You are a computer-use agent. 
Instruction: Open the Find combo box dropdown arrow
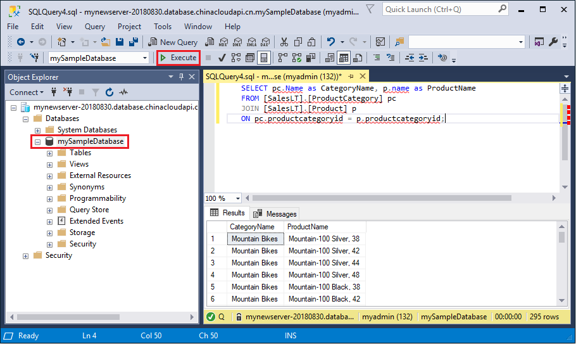pos(520,42)
